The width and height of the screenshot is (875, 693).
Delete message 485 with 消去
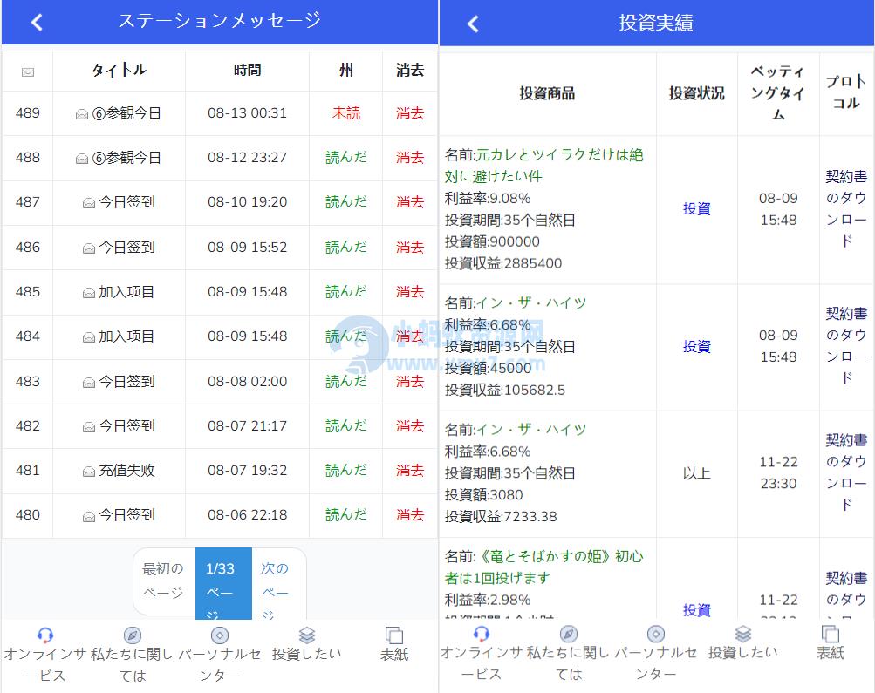click(x=410, y=292)
